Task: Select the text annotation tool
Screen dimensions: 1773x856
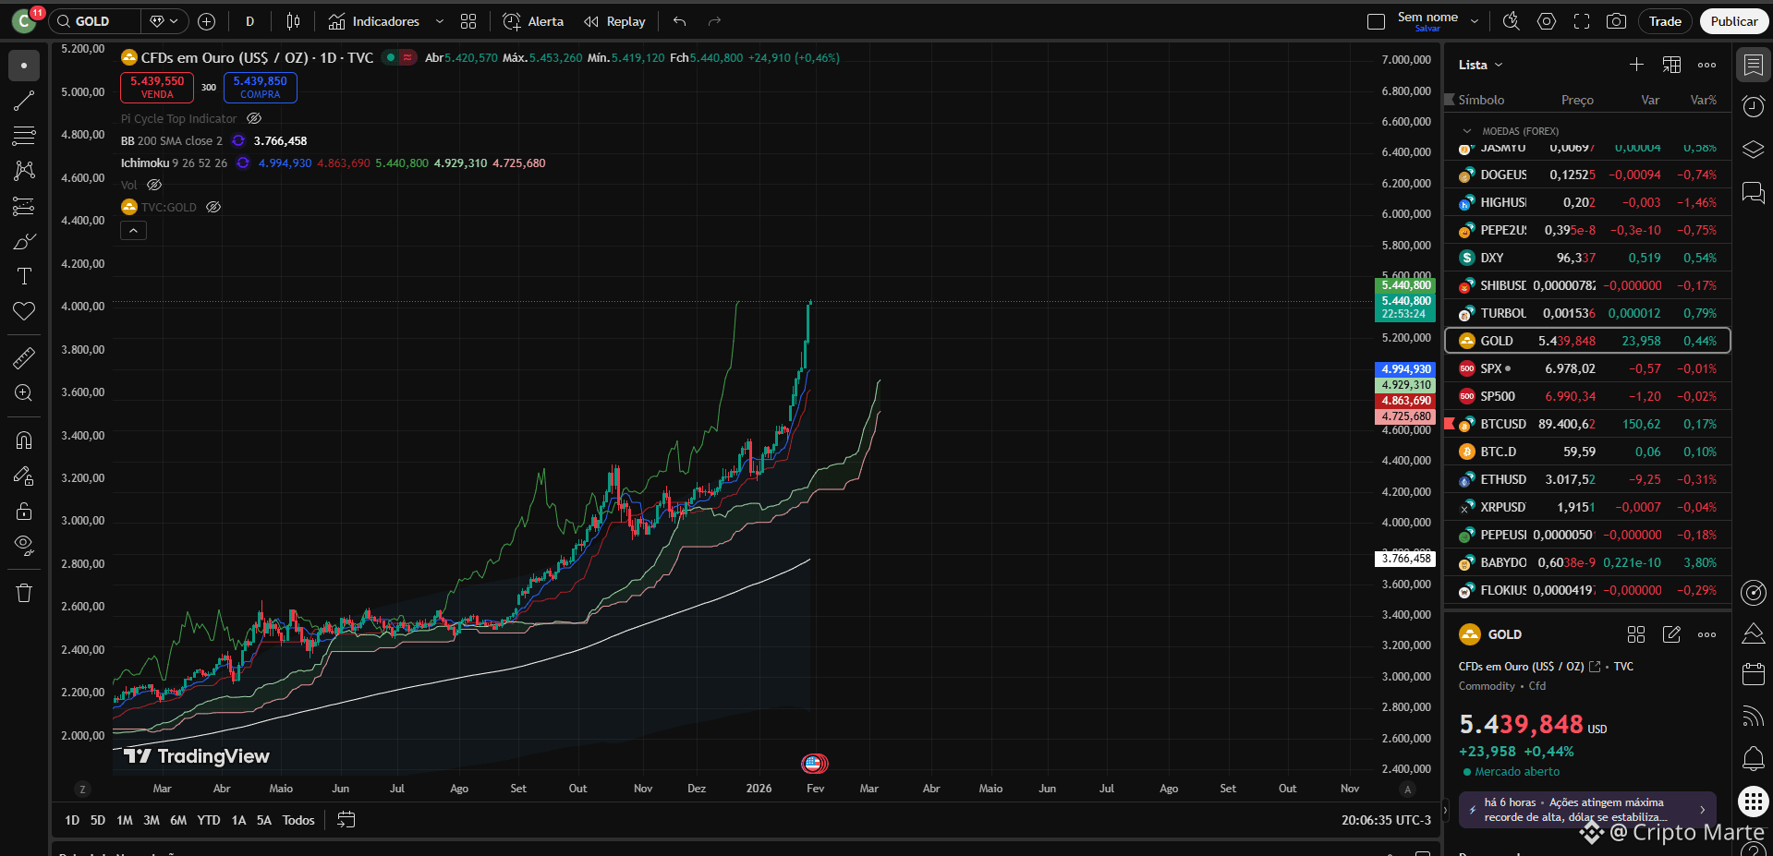Action: tap(24, 276)
